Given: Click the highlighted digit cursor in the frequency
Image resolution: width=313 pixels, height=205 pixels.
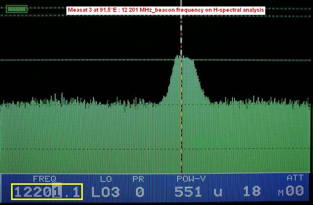Looking at the screenshot, I should pos(57,192).
